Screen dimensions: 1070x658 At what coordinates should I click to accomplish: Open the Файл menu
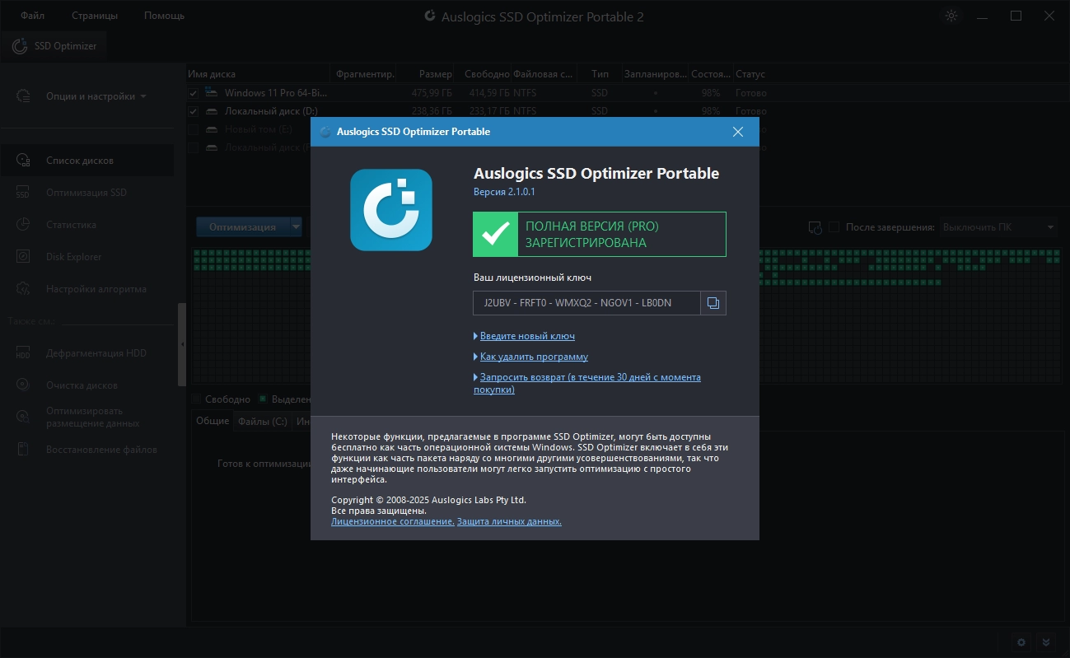tap(33, 16)
